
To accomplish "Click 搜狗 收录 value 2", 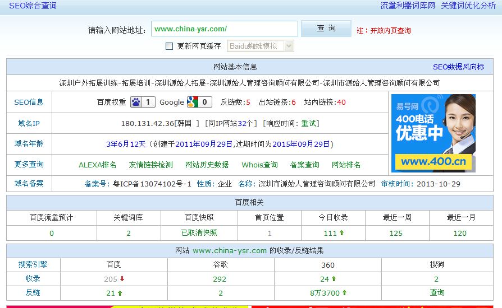I will tap(436, 279).
